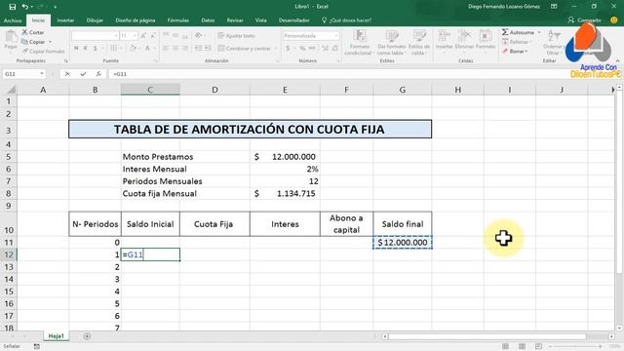Click Copiar formato paintbrush
The height and width of the screenshot is (351, 624).
click(43, 52)
